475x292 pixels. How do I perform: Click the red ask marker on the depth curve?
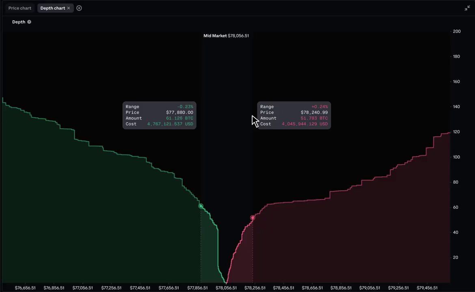point(253,218)
